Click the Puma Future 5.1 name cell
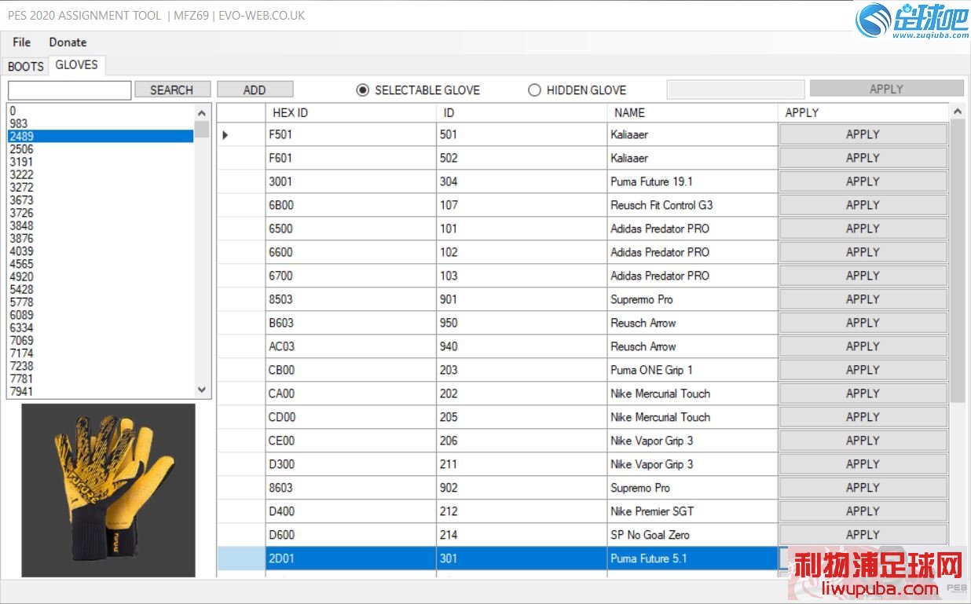Viewport: 971px width, 604px height. pos(693,558)
